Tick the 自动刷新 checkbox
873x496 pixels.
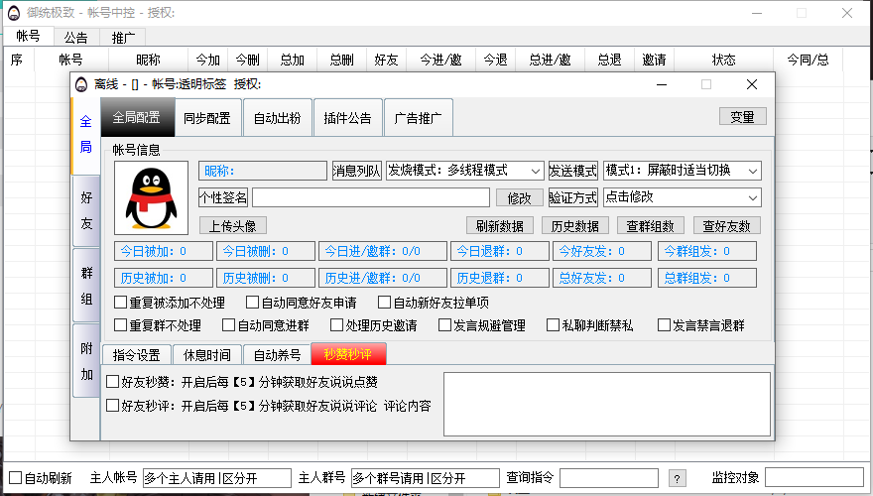[x=14, y=478]
